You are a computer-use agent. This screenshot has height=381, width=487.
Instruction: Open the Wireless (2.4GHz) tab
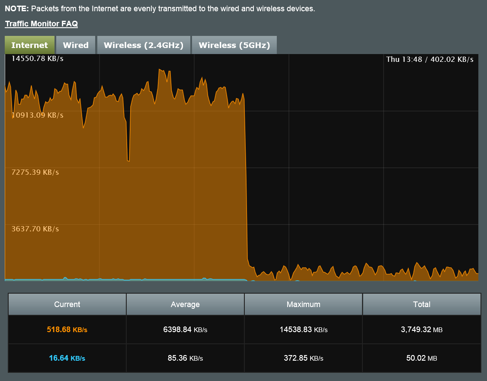pos(144,45)
